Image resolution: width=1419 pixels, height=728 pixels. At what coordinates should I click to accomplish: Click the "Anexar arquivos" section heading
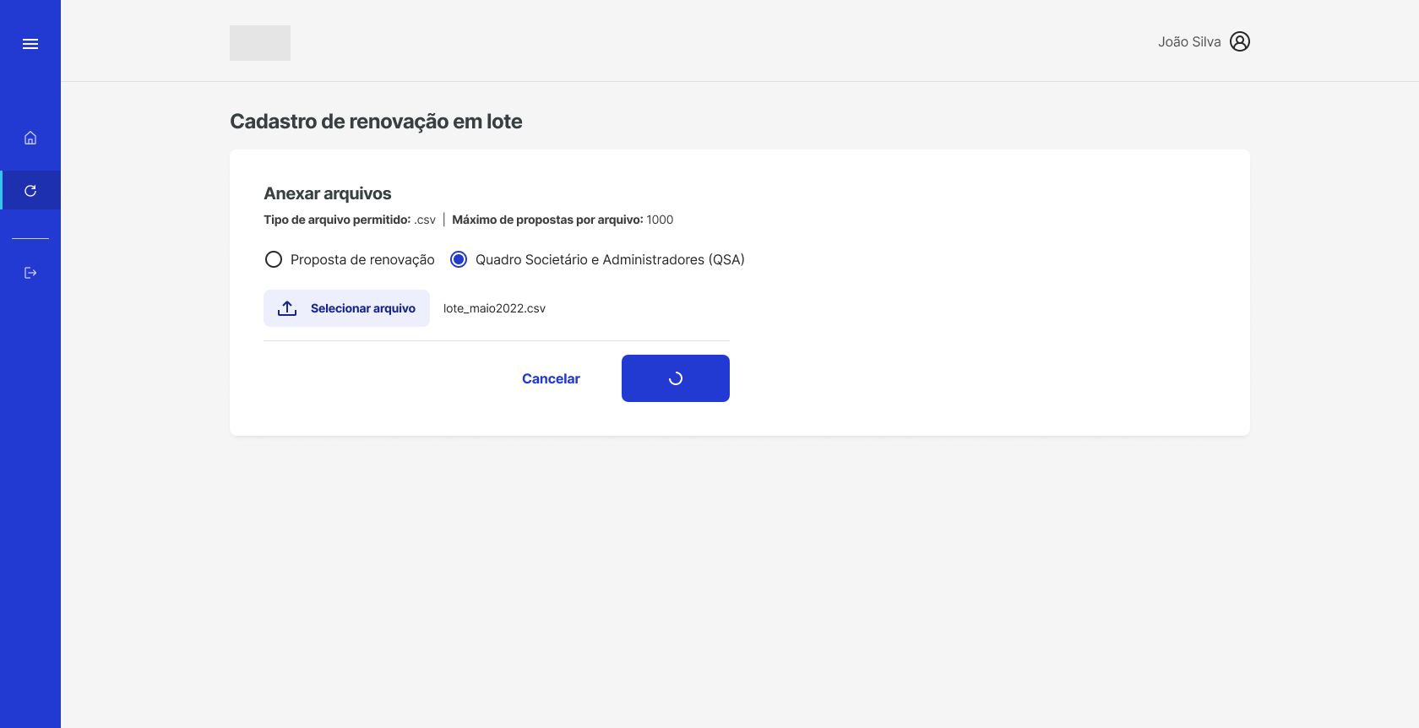pos(328,193)
